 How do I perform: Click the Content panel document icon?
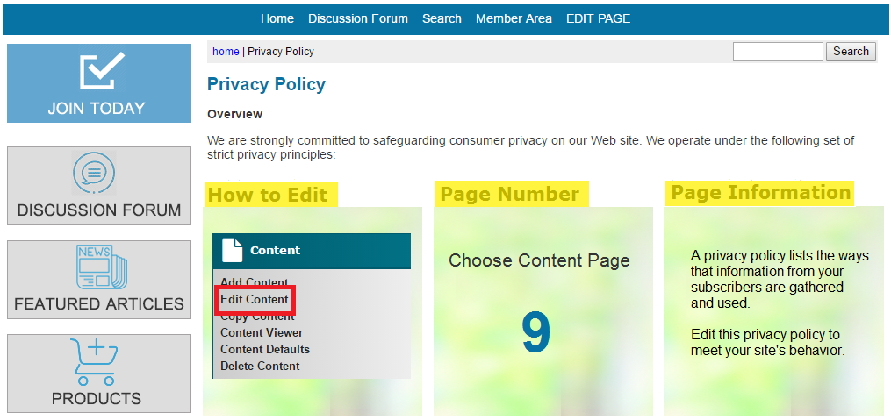point(232,250)
